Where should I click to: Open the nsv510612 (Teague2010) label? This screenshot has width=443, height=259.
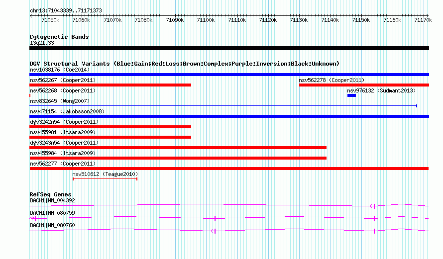[105, 174]
